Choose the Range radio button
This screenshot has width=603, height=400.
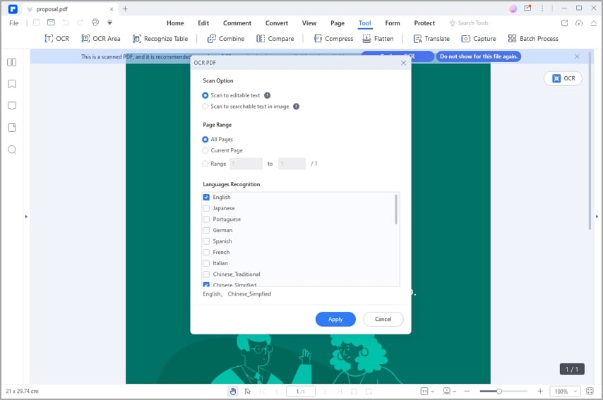[205, 164]
